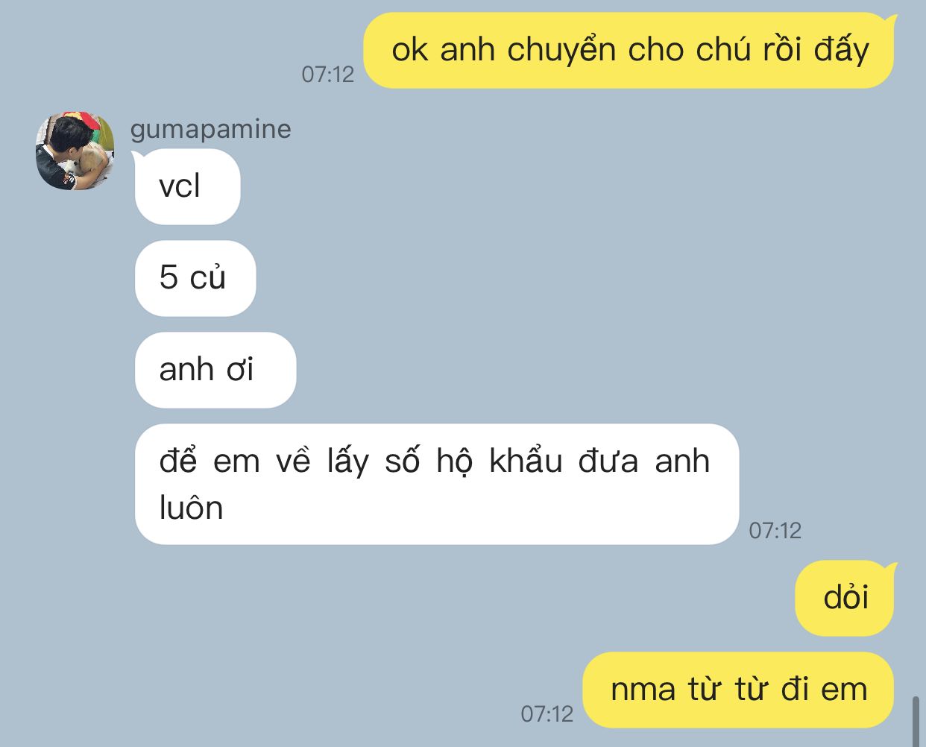Click the word "chuyển" in the top yellow message
Image resolution: width=926 pixels, height=747 pixels.
click(562, 51)
